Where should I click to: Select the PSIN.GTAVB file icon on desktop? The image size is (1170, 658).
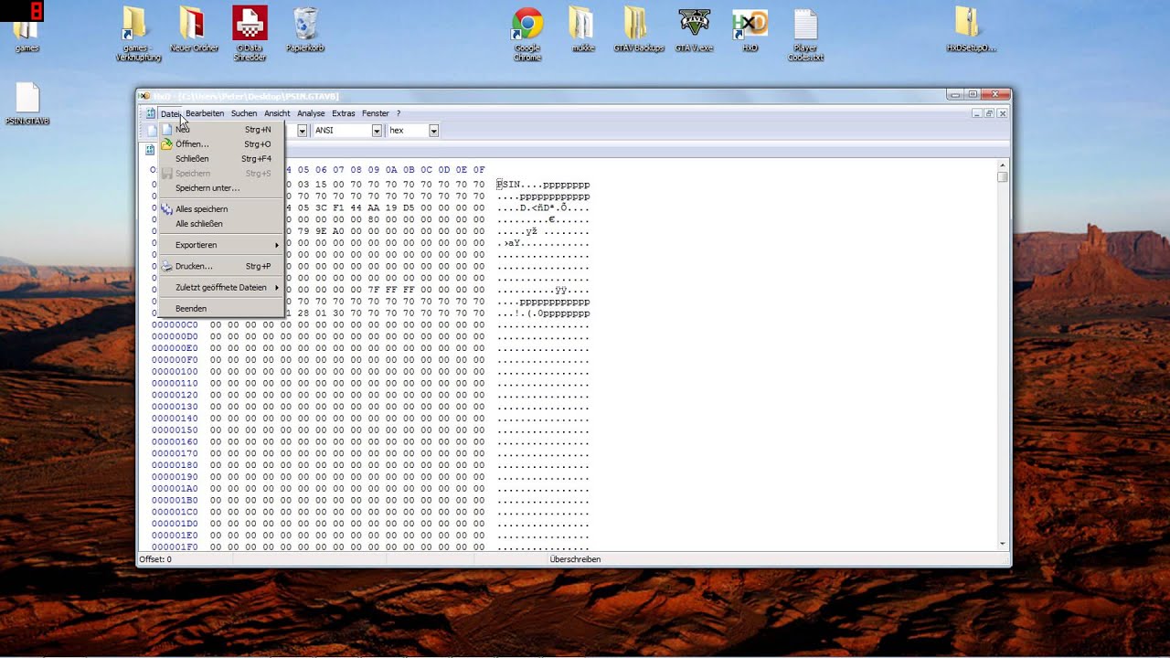[x=27, y=103]
